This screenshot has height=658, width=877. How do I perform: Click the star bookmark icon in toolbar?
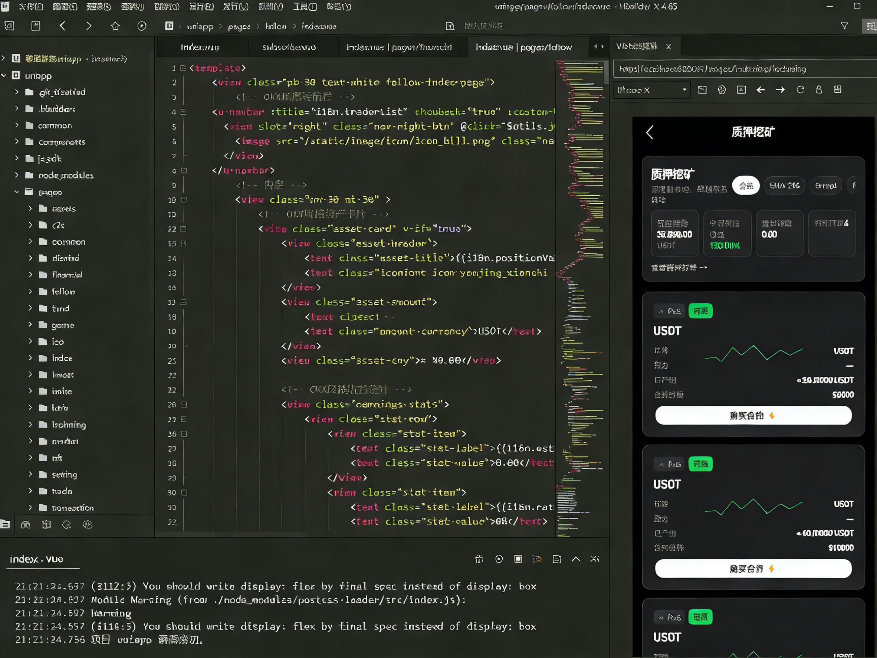115,26
